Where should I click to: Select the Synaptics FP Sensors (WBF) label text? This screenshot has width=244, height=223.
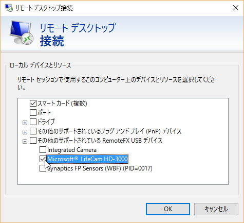coord(100,168)
